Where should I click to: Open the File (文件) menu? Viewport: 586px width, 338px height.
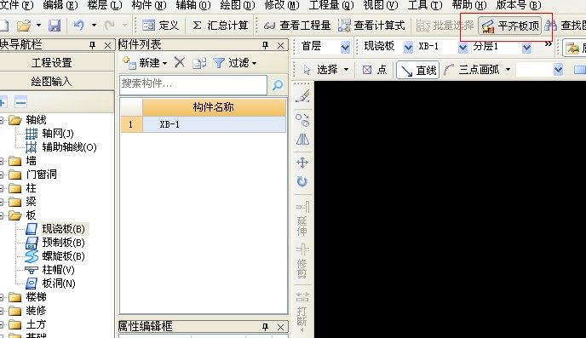point(16,5)
